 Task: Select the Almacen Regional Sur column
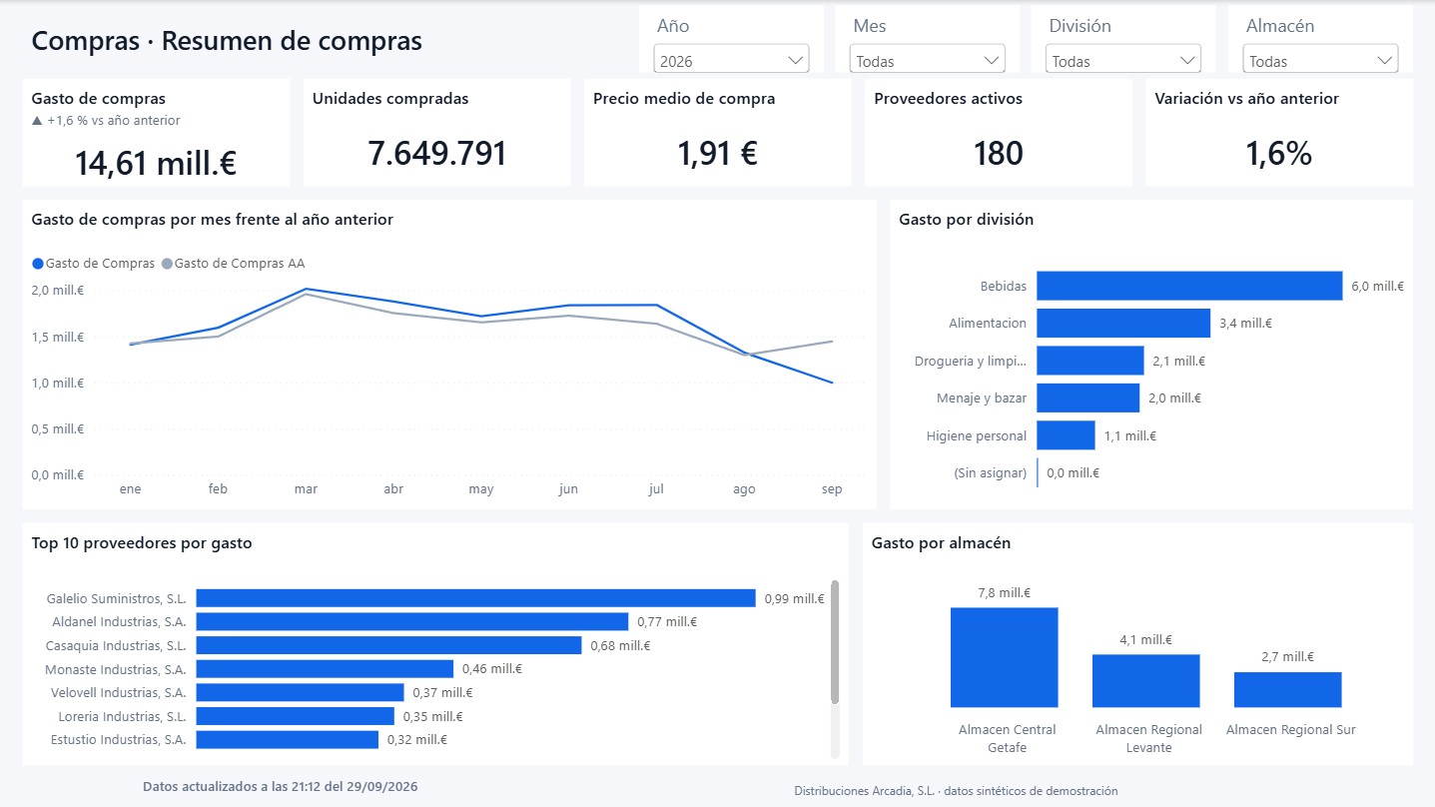[1287, 690]
